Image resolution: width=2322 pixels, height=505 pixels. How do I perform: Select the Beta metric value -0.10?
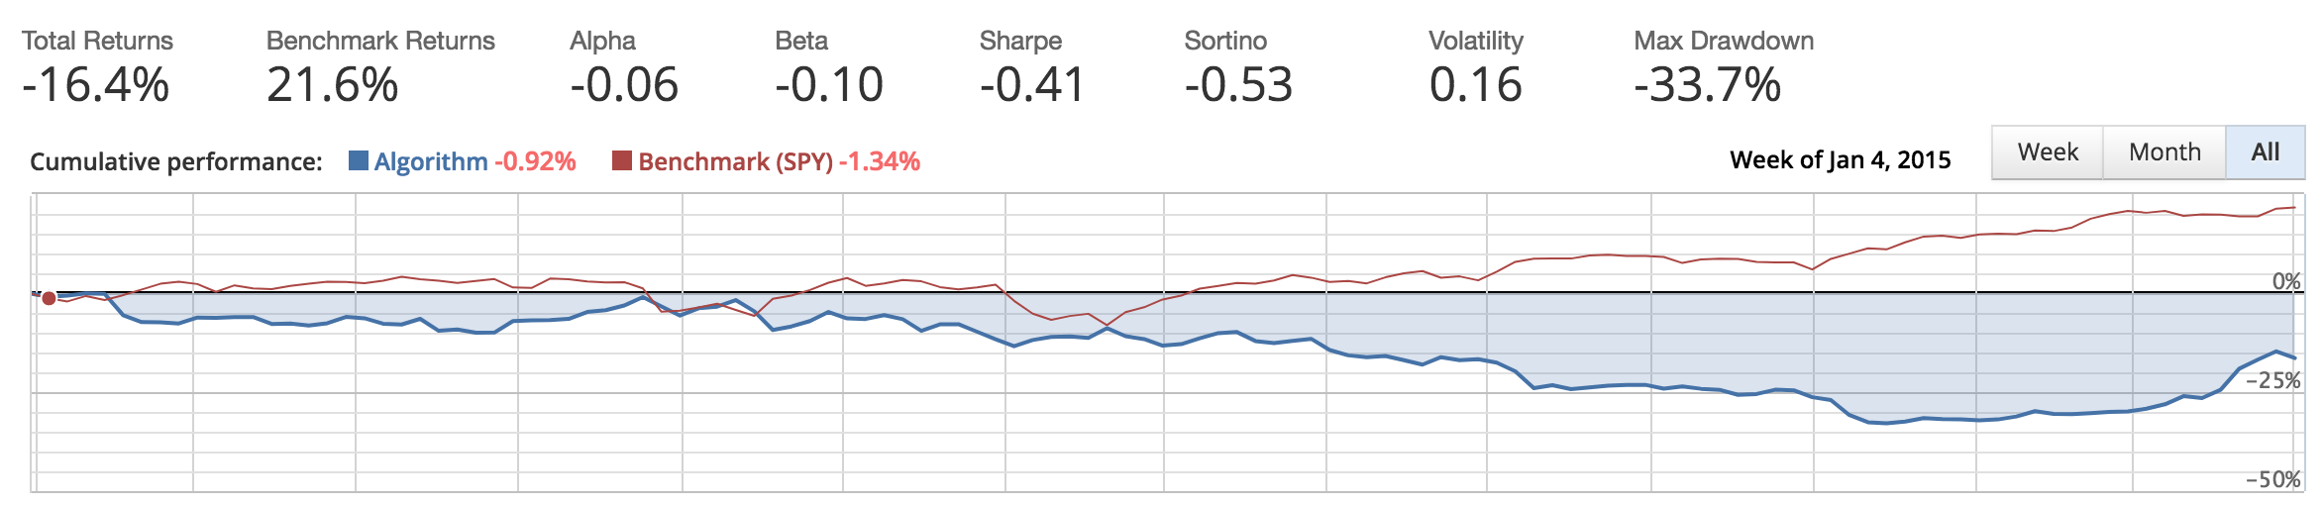[829, 85]
